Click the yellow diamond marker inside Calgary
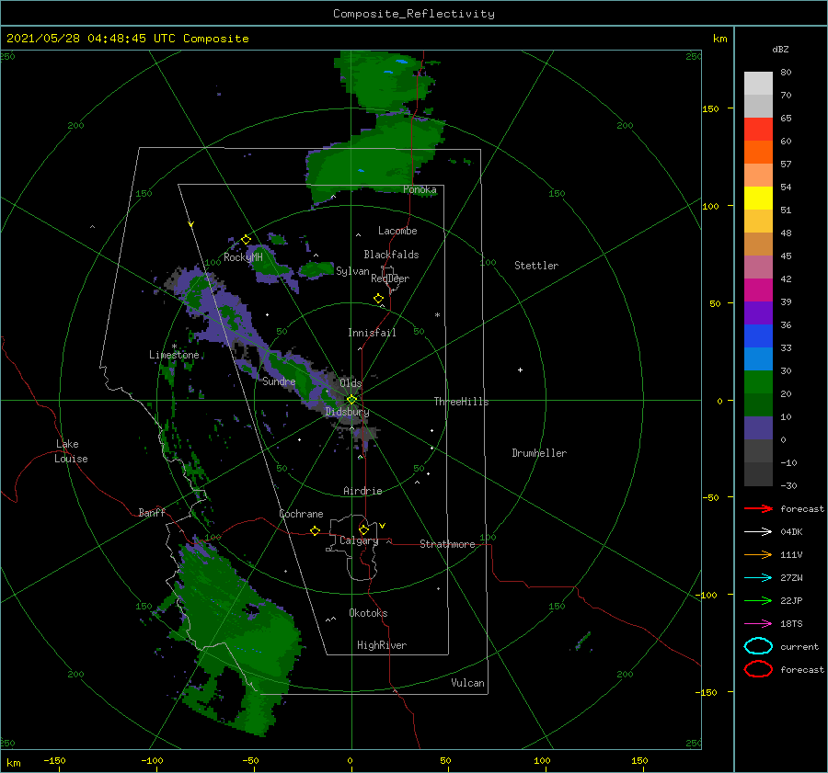This screenshot has height=773, width=828. point(363,529)
